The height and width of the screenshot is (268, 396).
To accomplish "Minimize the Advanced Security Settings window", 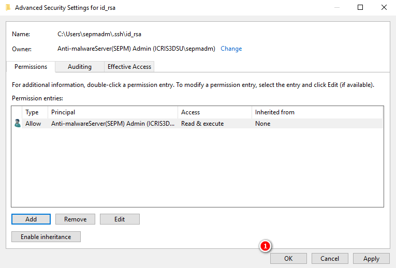I will 336,8.
